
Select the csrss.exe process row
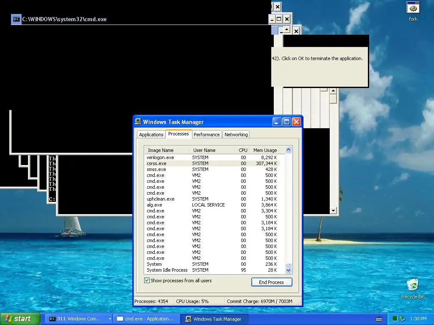click(x=212, y=163)
